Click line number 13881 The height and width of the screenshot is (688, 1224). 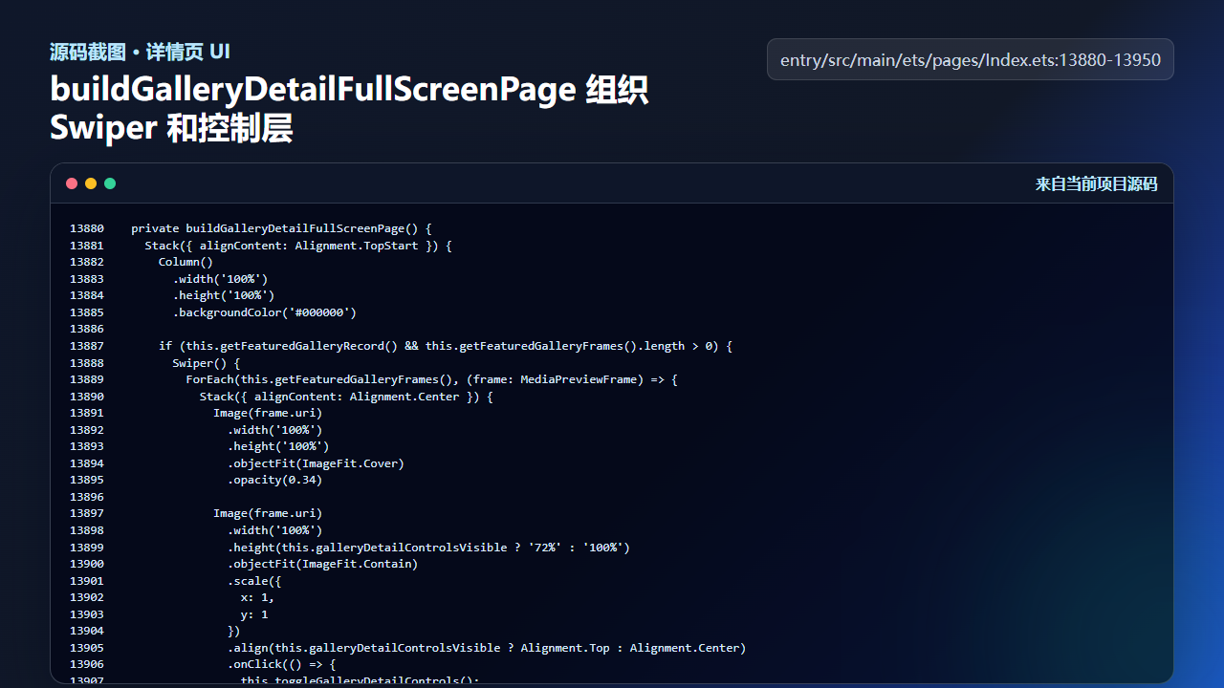(x=87, y=246)
